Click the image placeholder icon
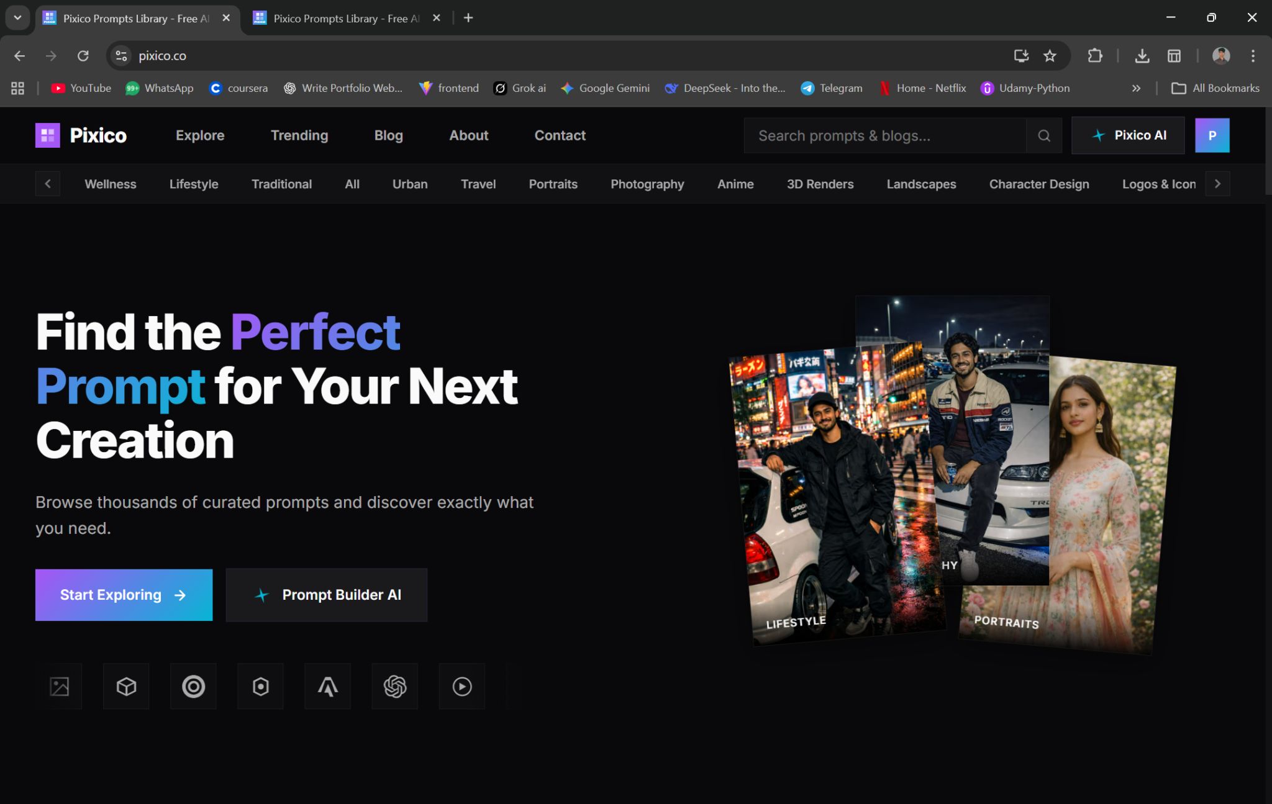1272x804 pixels. pyautogui.click(x=60, y=687)
